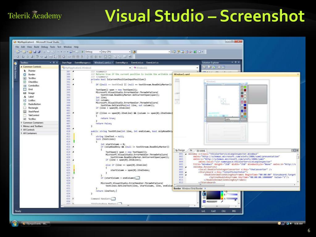Open the Debug configuration dropdown
This screenshot has height=237, width=316.
coord(100,52)
